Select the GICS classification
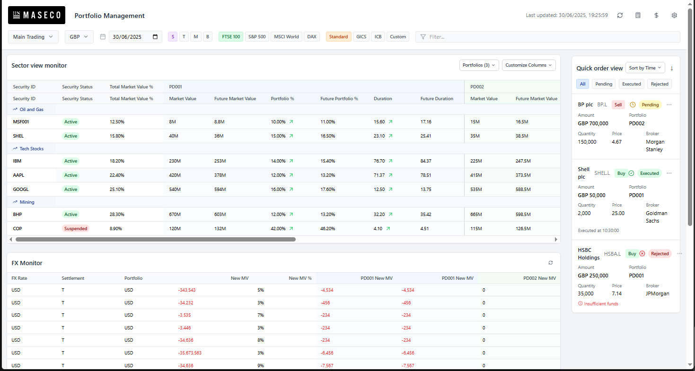The height and width of the screenshot is (371, 695). [x=361, y=36]
